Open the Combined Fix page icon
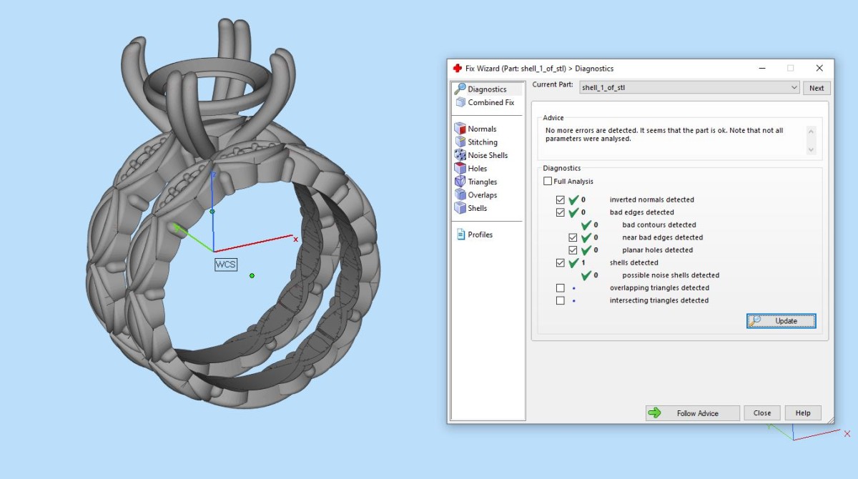Viewport: 858px width, 479px height. click(460, 102)
